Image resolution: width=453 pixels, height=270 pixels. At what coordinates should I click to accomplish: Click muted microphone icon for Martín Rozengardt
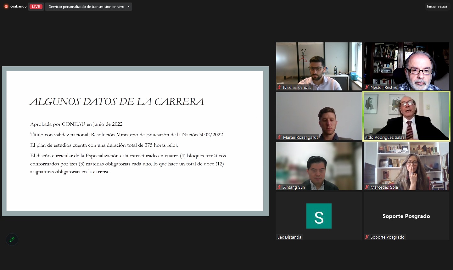(x=279, y=137)
